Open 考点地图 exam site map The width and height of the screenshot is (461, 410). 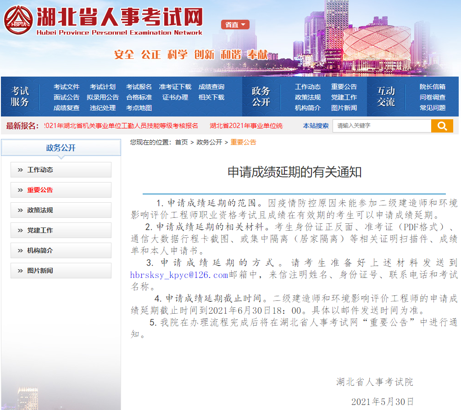[x=139, y=108]
